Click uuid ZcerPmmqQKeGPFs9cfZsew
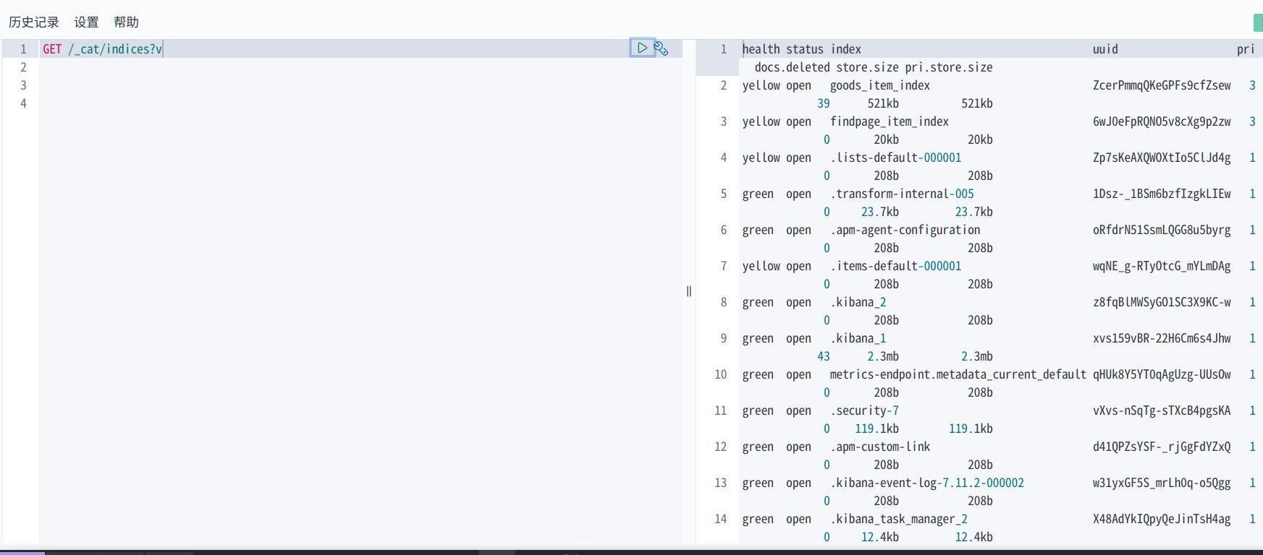This screenshot has height=555, width=1263. coord(1162,85)
